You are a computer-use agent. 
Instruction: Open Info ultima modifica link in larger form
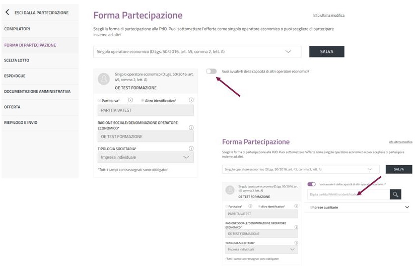coord(328,15)
